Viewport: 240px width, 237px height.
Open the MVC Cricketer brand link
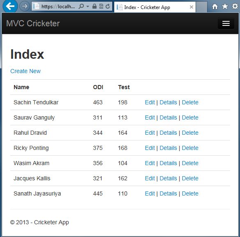tap(33, 23)
